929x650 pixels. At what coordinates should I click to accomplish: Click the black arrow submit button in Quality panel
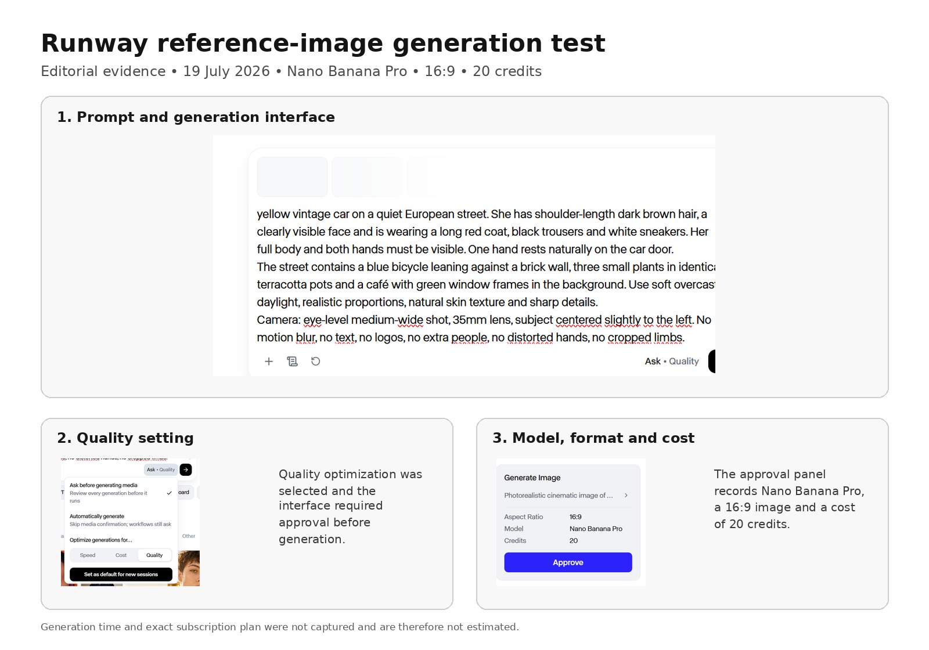tap(186, 470)
